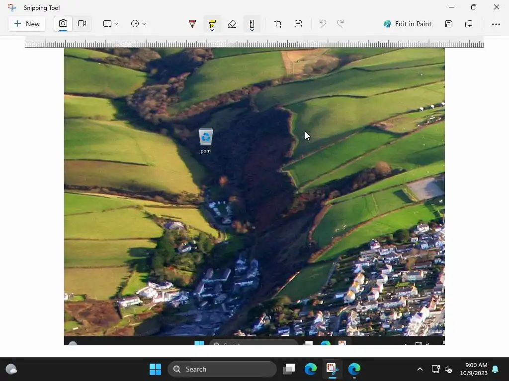The width and height of the screenshot is (509, 381).
Task: Undo the last edit
Action: coord(322,24)
